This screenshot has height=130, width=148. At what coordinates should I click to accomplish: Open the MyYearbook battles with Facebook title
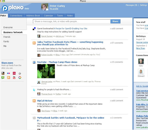point(71,119)
